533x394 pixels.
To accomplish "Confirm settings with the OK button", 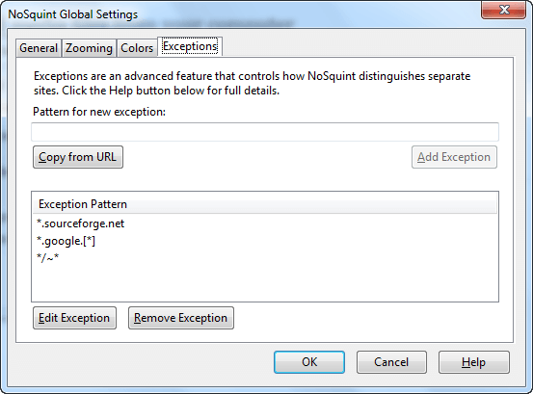I will [x=309, y=362].
